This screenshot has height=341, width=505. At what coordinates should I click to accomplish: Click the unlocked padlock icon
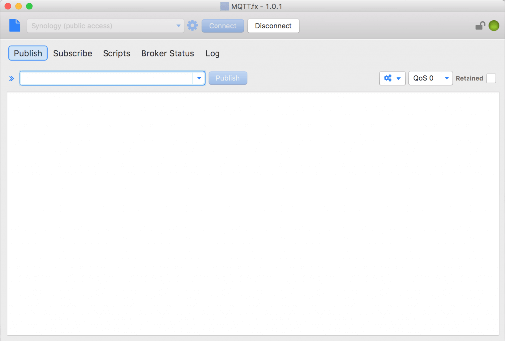480,26
